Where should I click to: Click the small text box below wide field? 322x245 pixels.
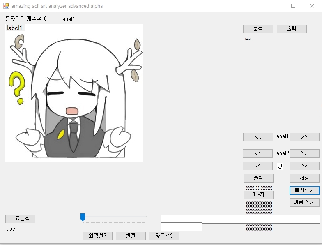point(181,227)
